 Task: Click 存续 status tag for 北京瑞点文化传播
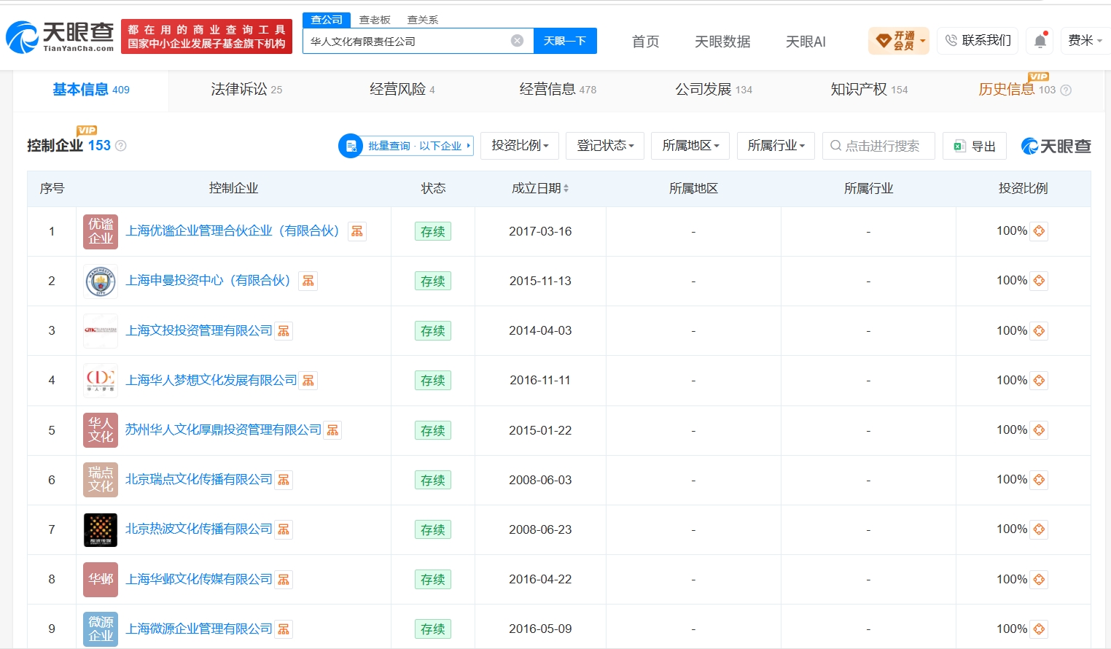point(433,480)
